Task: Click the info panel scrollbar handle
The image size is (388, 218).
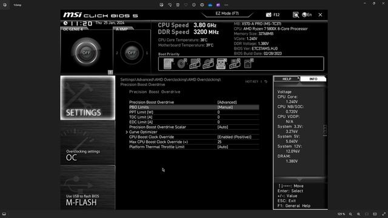Action: pos(325,130)
